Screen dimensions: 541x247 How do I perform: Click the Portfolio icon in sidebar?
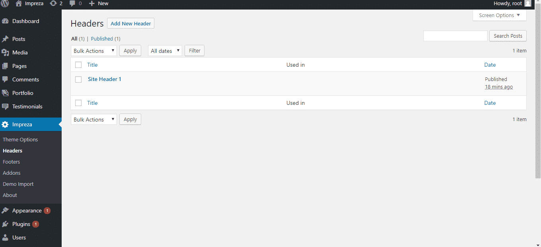pos(5,93)
